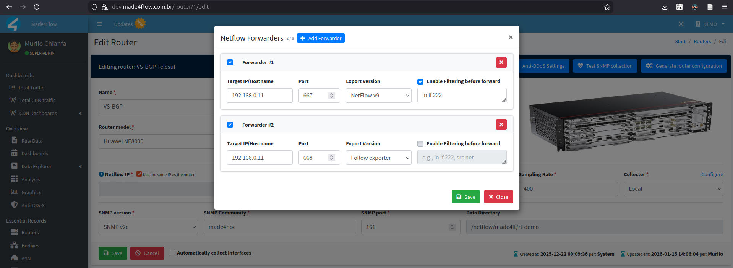Image resolution: width=733 pixels, height=268 pixels.
Task: Close the Netflow Forwarders dialog via X
Action: point(511,37)
